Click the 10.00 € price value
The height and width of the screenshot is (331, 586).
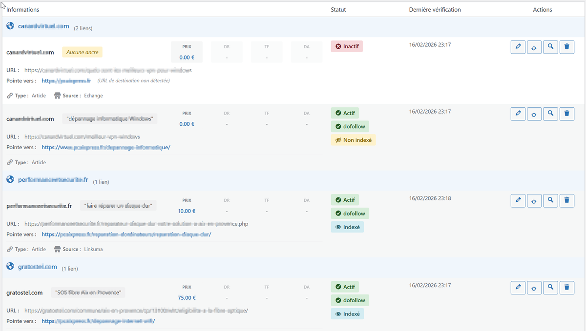pos(187,211)
